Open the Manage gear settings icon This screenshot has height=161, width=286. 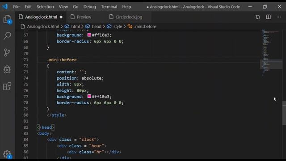(7, 154)
